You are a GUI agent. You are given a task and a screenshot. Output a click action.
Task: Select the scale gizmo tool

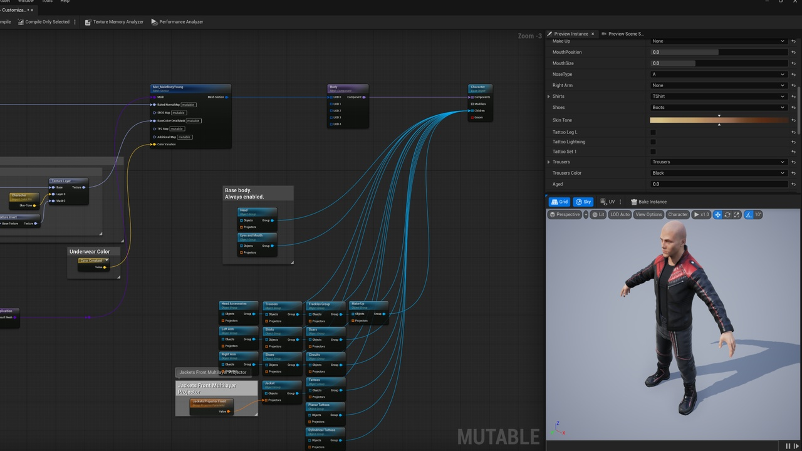tap(737, 214)
